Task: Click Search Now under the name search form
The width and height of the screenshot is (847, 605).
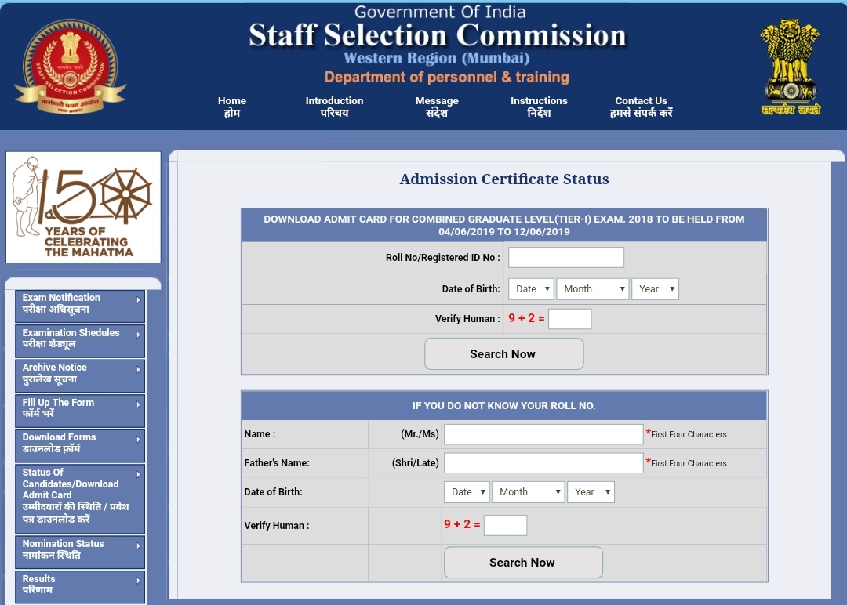Action: [523, 563]
